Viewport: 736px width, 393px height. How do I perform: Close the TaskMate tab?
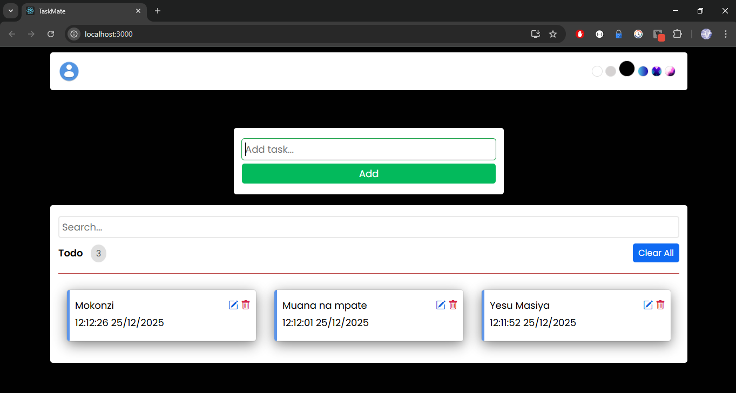click(139, 11)
